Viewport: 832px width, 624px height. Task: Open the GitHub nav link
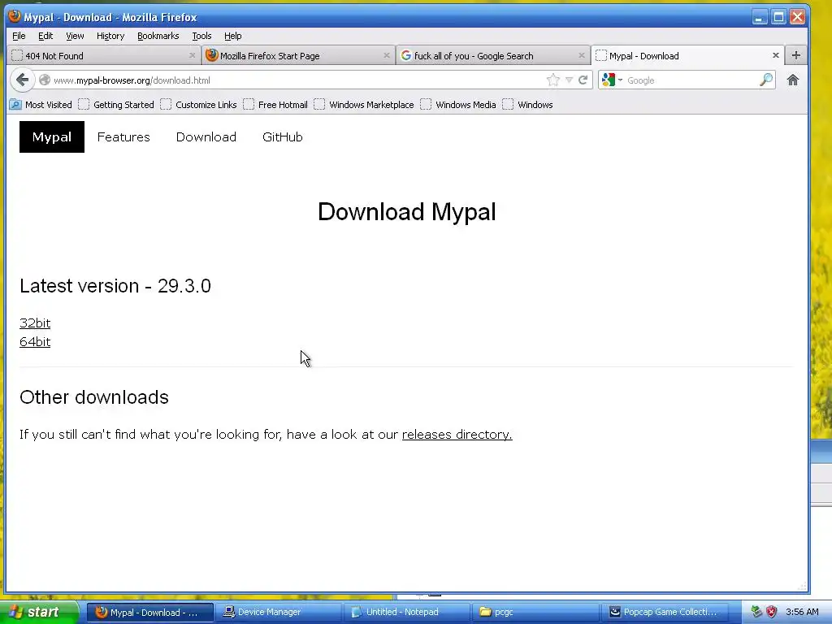click(x=282, y=136)
